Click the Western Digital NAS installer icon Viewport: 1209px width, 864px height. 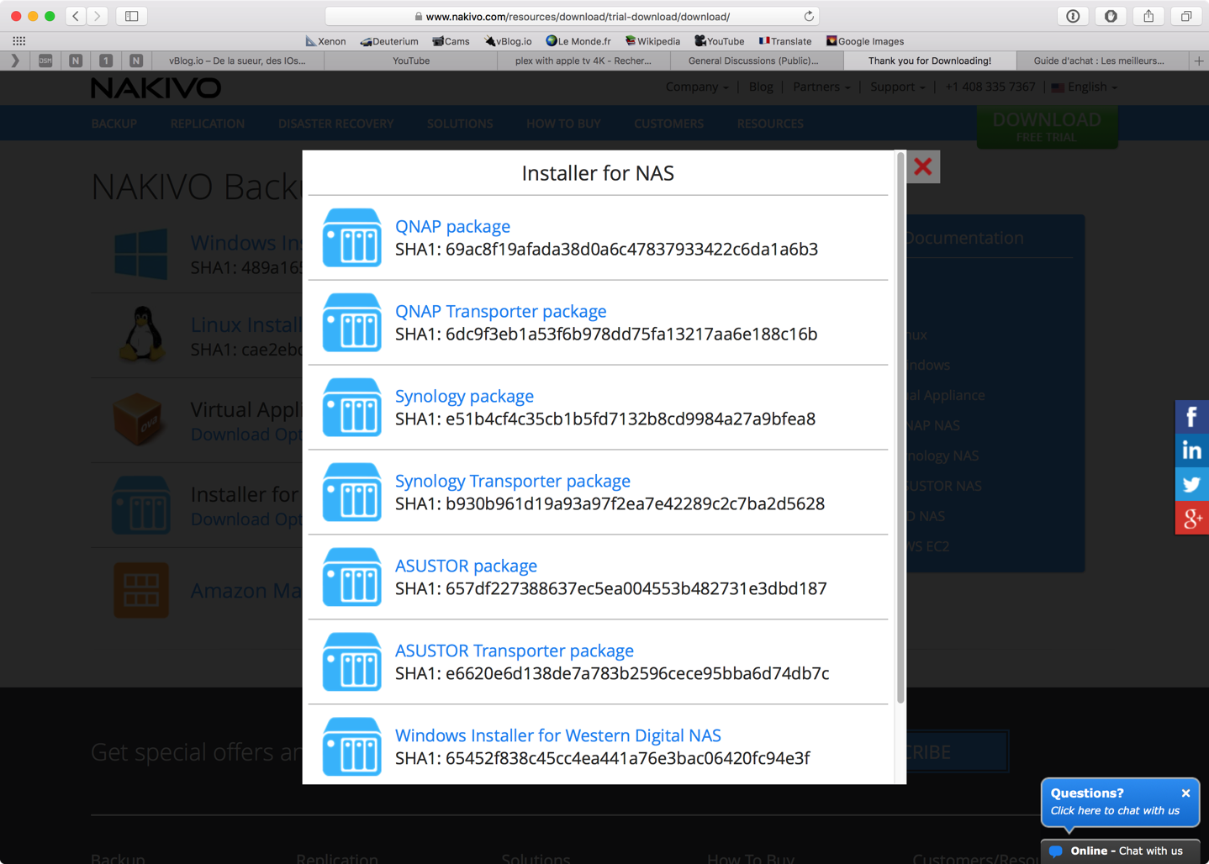tap(351, 747)
